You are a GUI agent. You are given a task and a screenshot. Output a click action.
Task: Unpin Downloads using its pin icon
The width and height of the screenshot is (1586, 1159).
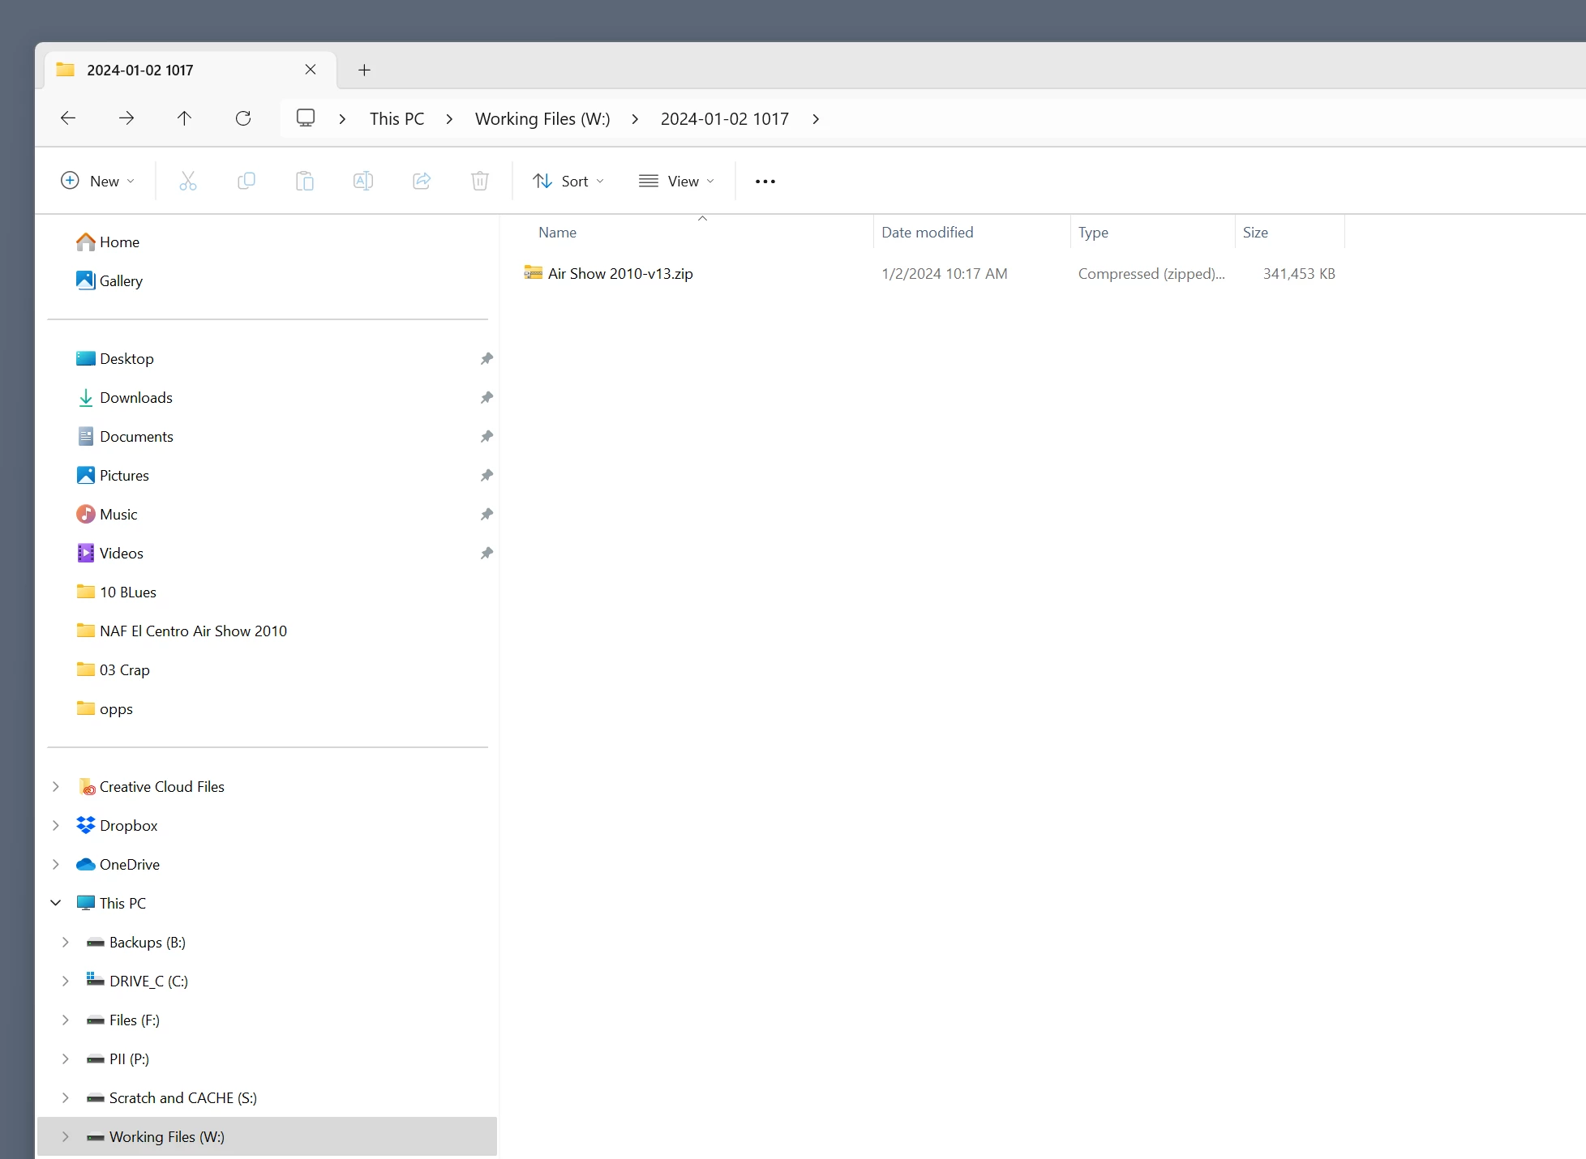tap(487, 398)
